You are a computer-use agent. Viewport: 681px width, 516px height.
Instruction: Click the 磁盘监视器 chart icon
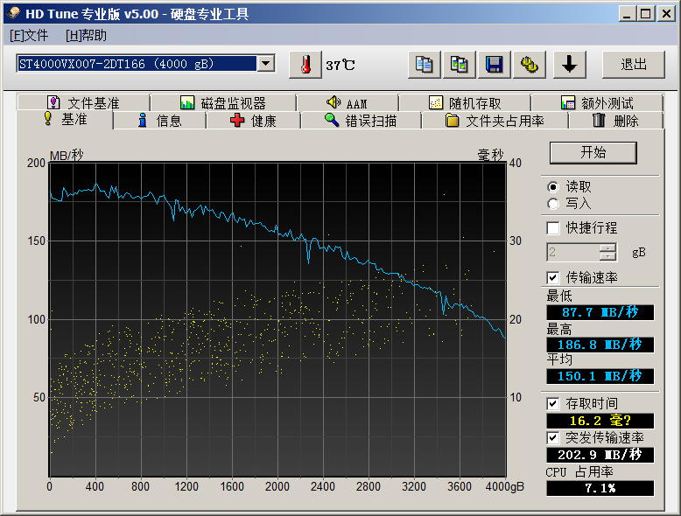click(x=187, y=103)
